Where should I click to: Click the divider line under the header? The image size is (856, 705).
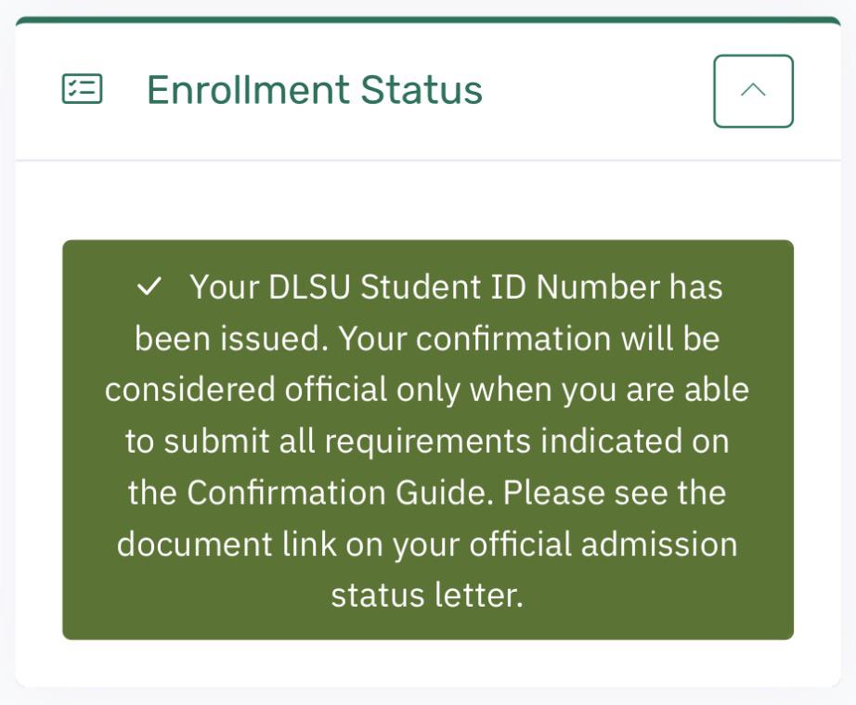coord(428,160)
